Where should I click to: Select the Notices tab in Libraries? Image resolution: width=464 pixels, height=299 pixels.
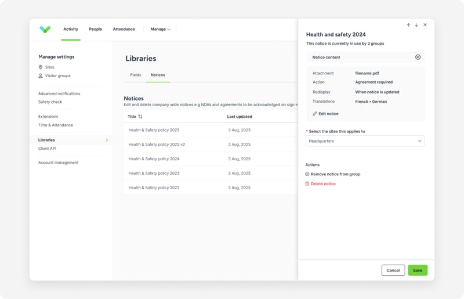pos(158,75)
